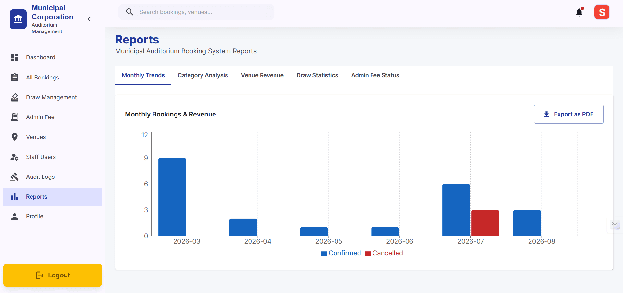Click the All Bookings clipboard icon
This screenshot has width=623, height=293.
coord(15,77)
